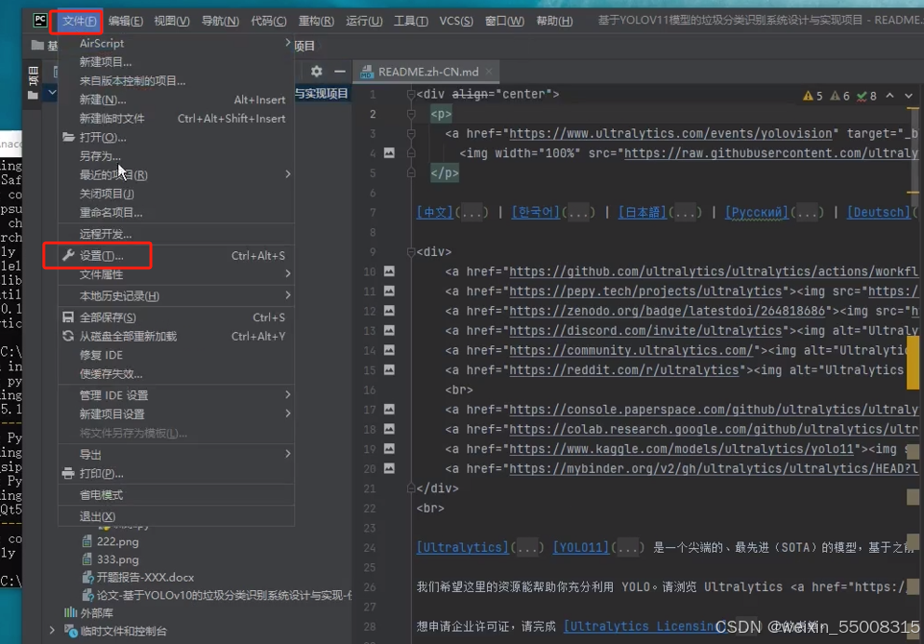Click the printer icon beside 打印(P)...
Viewport: 924px width, 644px height.
(x=68, y=474)
